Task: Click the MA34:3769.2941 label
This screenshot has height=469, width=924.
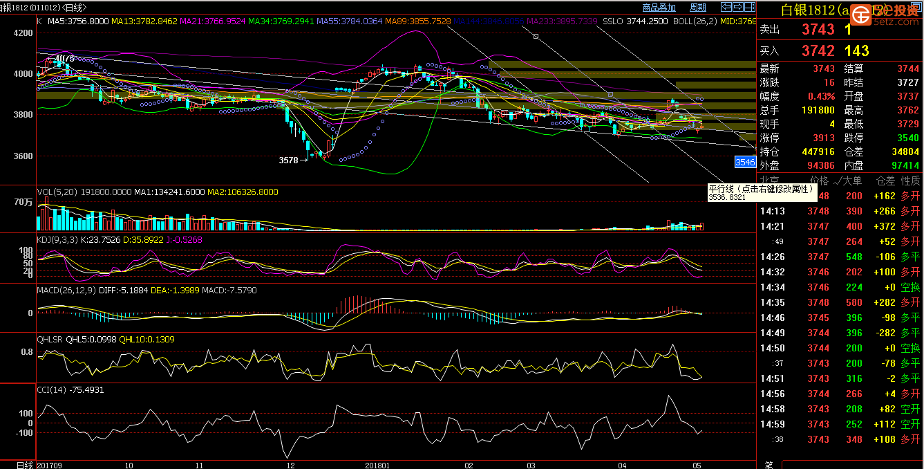Action: point(281,21)
